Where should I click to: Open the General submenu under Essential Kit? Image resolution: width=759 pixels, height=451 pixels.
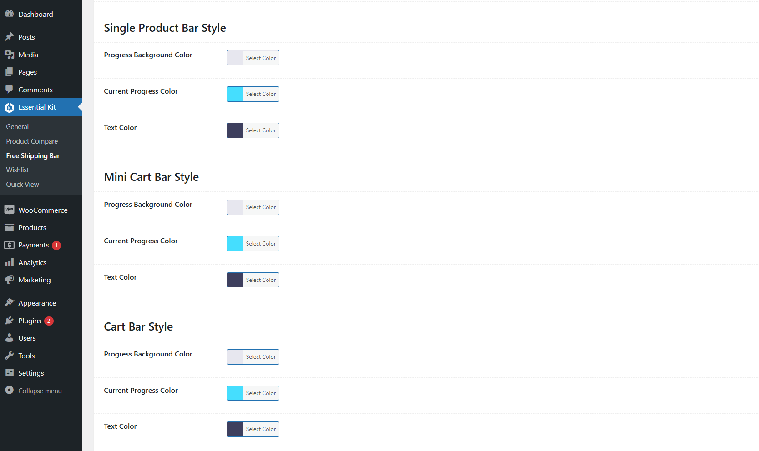tap(17, 127)
